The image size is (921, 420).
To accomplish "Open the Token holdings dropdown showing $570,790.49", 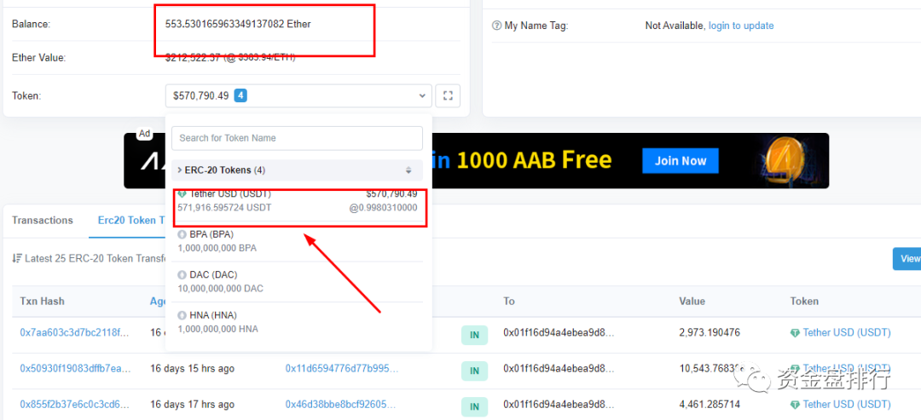I will (298, 95).
